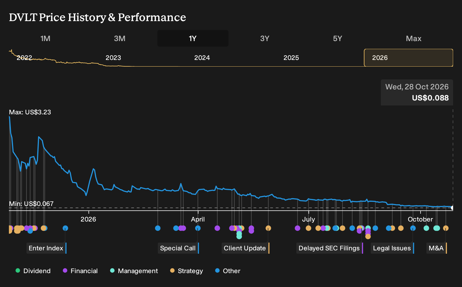Toggle Strategy events in legend
462x287 pixels.
(x=187, y=271)
